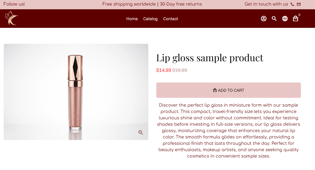Zoom the product image with magnifier icon
The height and width of the screenshot is (170, 315).
140,132
